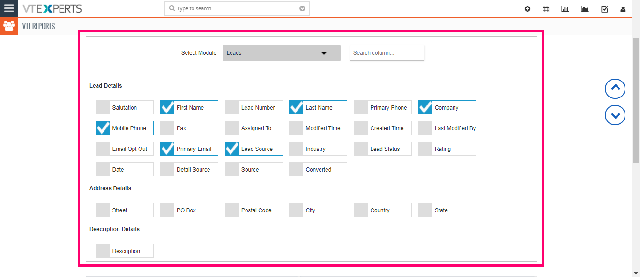Open the bar chart reports icon

[x=565, y=9]
